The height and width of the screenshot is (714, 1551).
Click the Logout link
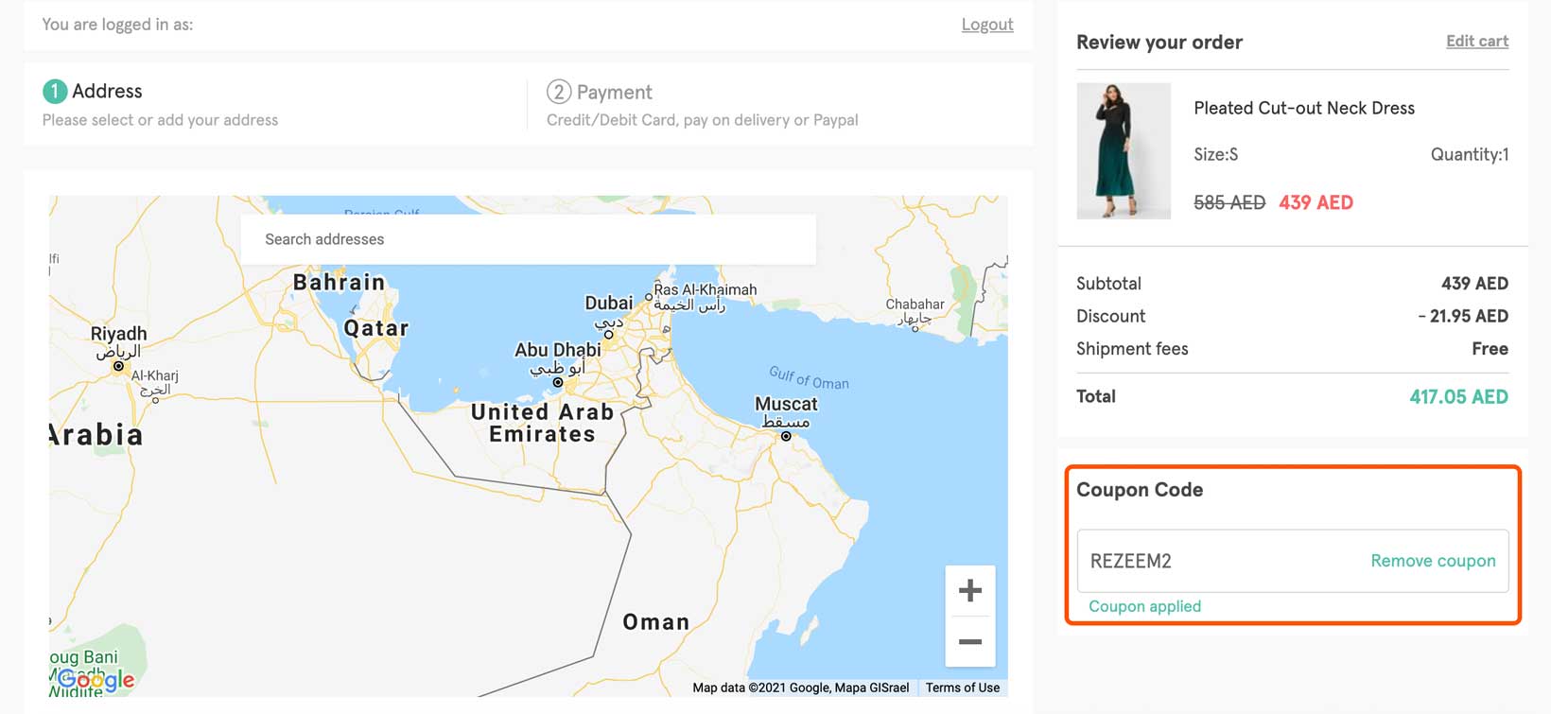click(x=986, y=25)
